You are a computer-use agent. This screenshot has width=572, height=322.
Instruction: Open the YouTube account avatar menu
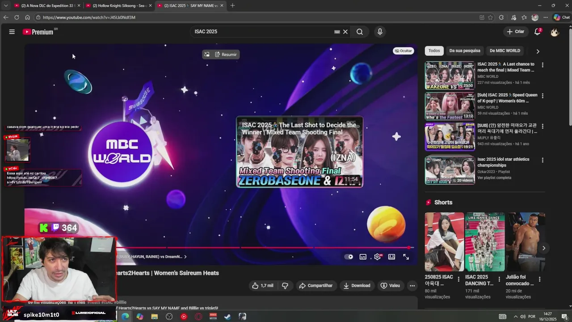[555, 32]
